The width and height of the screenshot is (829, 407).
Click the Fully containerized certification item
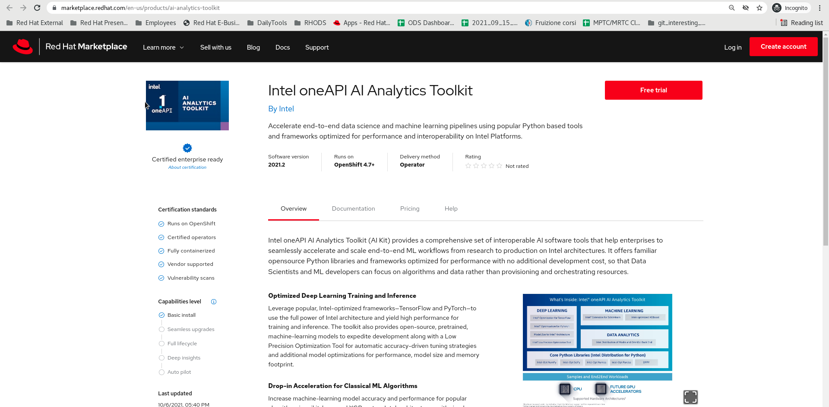[187, 251]
